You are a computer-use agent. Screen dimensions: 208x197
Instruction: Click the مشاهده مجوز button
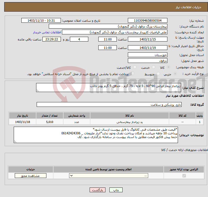[x=31, y=176]
